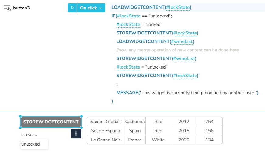
Task: Click the MESSAGE function in the code
Action: tap(127, 93)
